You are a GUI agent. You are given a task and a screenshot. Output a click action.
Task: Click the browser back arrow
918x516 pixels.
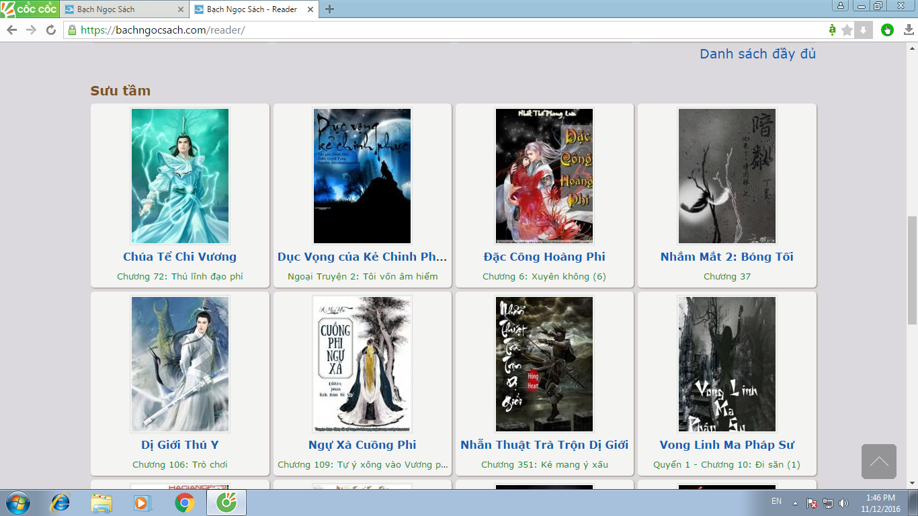[12, 30]
